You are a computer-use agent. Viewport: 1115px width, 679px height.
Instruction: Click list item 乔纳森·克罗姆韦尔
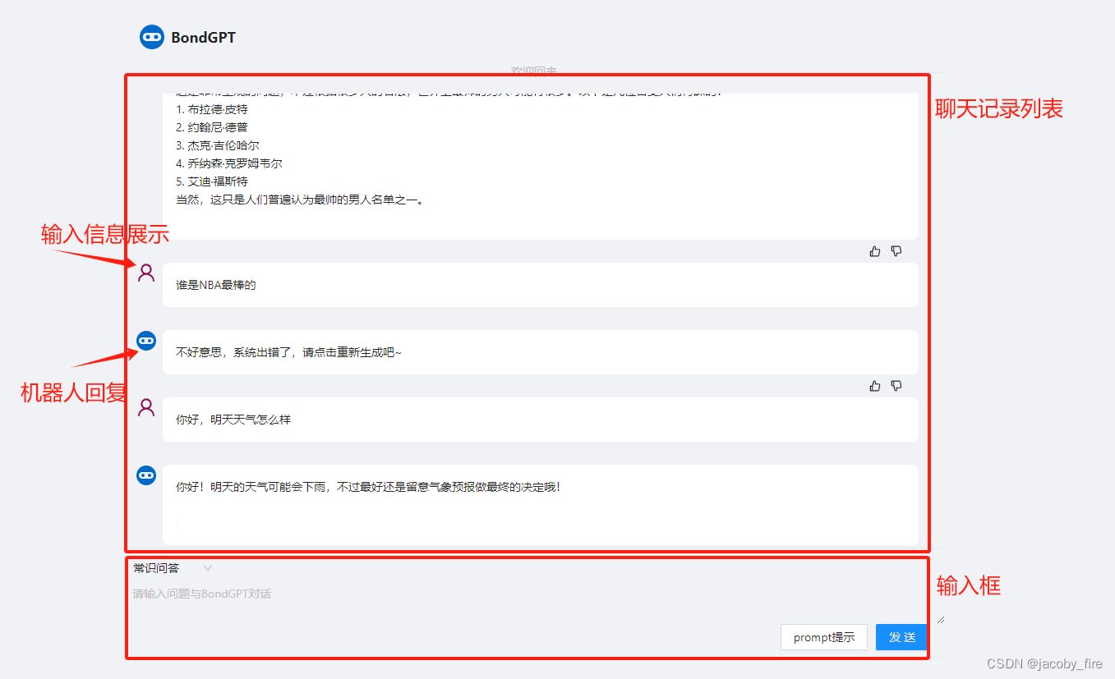point(229,163)
